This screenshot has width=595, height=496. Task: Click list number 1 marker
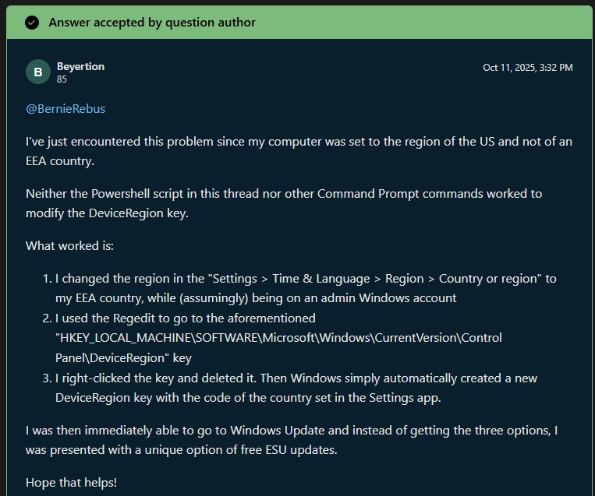[x=47, y=279]
